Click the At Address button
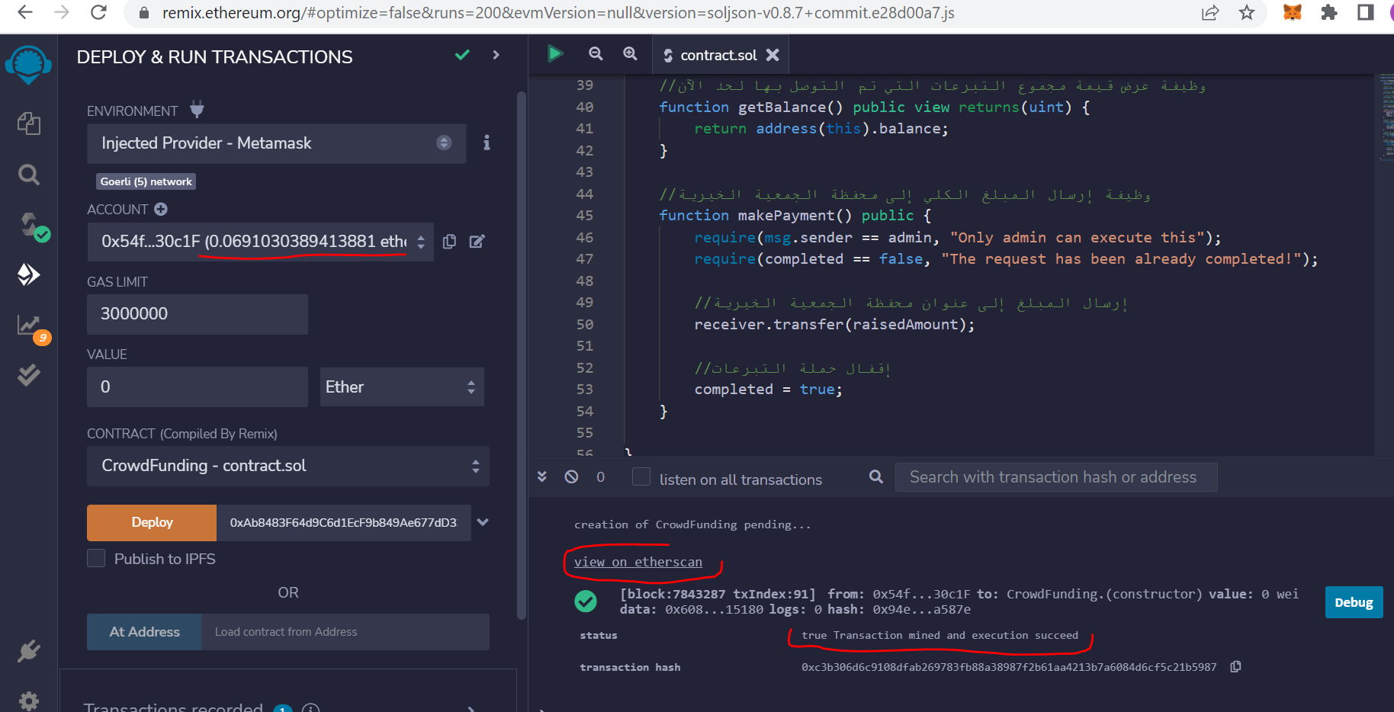Viewport: 1394px width, 712px height. 144,632
